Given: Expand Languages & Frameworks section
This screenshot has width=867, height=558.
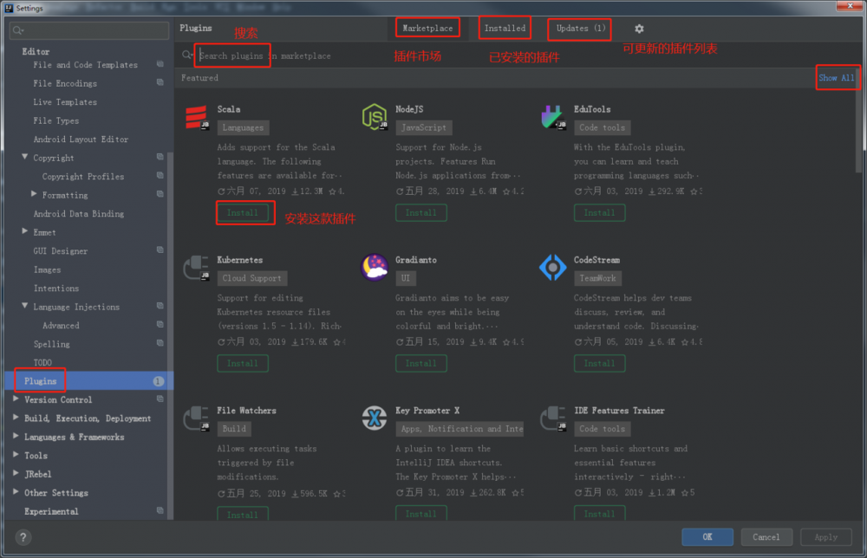Looking at the screenshot, I should [x=16, y=437].
